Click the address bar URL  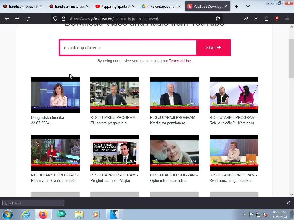pos(114,19)
